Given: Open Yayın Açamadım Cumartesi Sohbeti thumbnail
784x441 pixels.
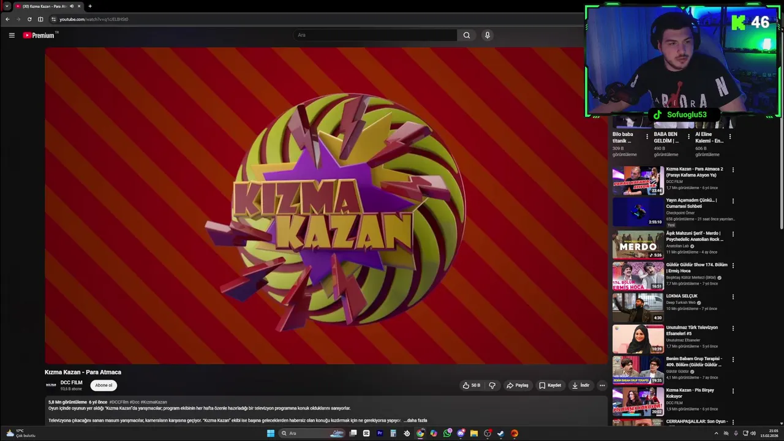Looking at the screenshot, I should pos(638,212).
